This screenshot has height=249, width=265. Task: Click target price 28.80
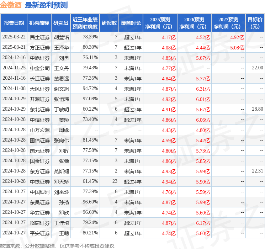click(x=258, y=109)
